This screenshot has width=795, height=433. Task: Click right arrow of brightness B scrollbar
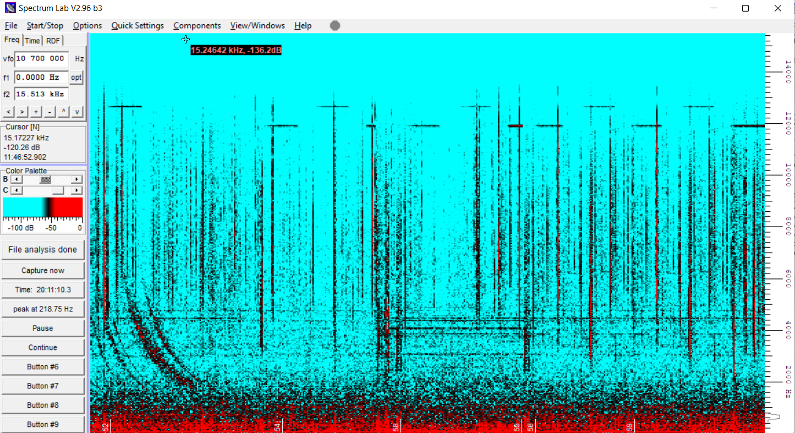(76, 179)
